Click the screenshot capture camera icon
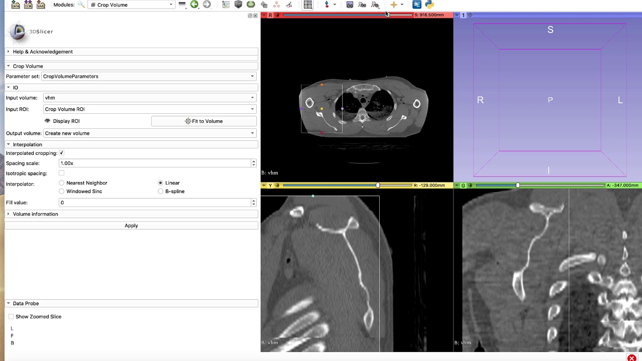This screenshot has height=361, width=642. [x=350, y=5]
